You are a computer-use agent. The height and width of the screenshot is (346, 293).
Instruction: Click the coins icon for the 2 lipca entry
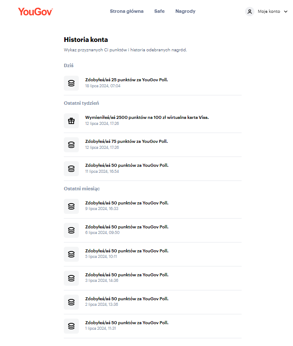click(x=71, y=302)
